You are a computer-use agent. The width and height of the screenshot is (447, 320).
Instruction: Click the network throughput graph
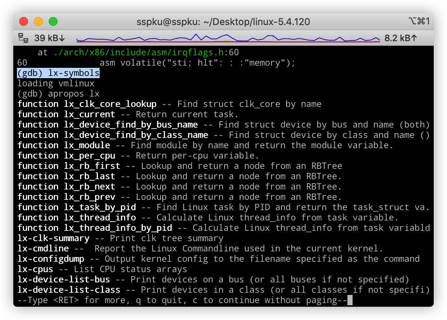[x=228, y=38]
